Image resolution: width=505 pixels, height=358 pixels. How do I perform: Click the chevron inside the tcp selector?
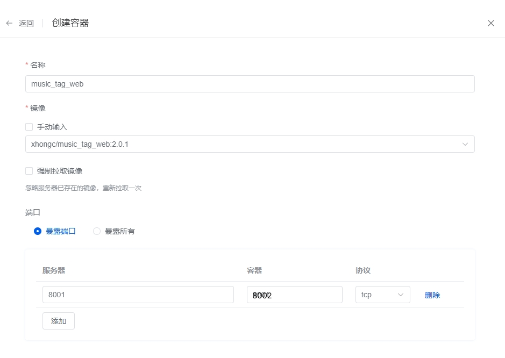tap(400, 295)
